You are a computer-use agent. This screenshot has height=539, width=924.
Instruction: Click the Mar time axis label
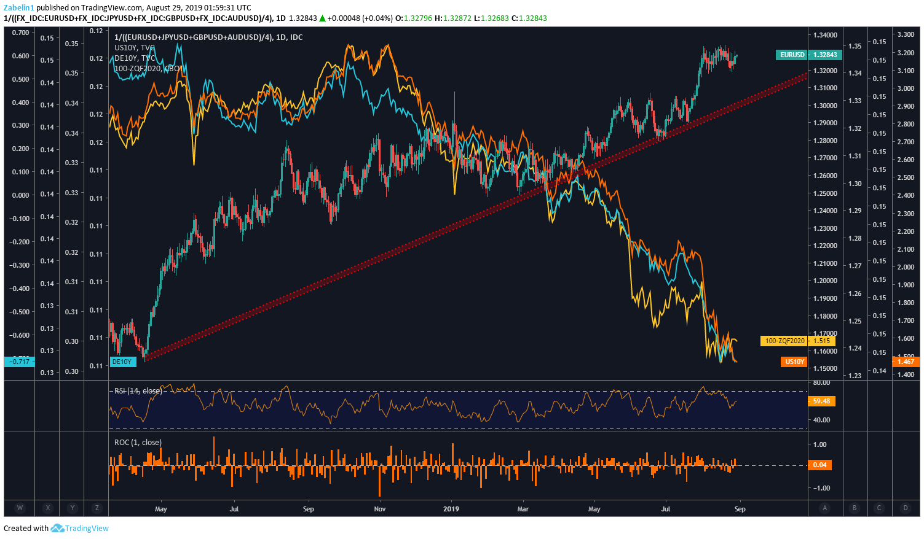click(x=523, y=508)
